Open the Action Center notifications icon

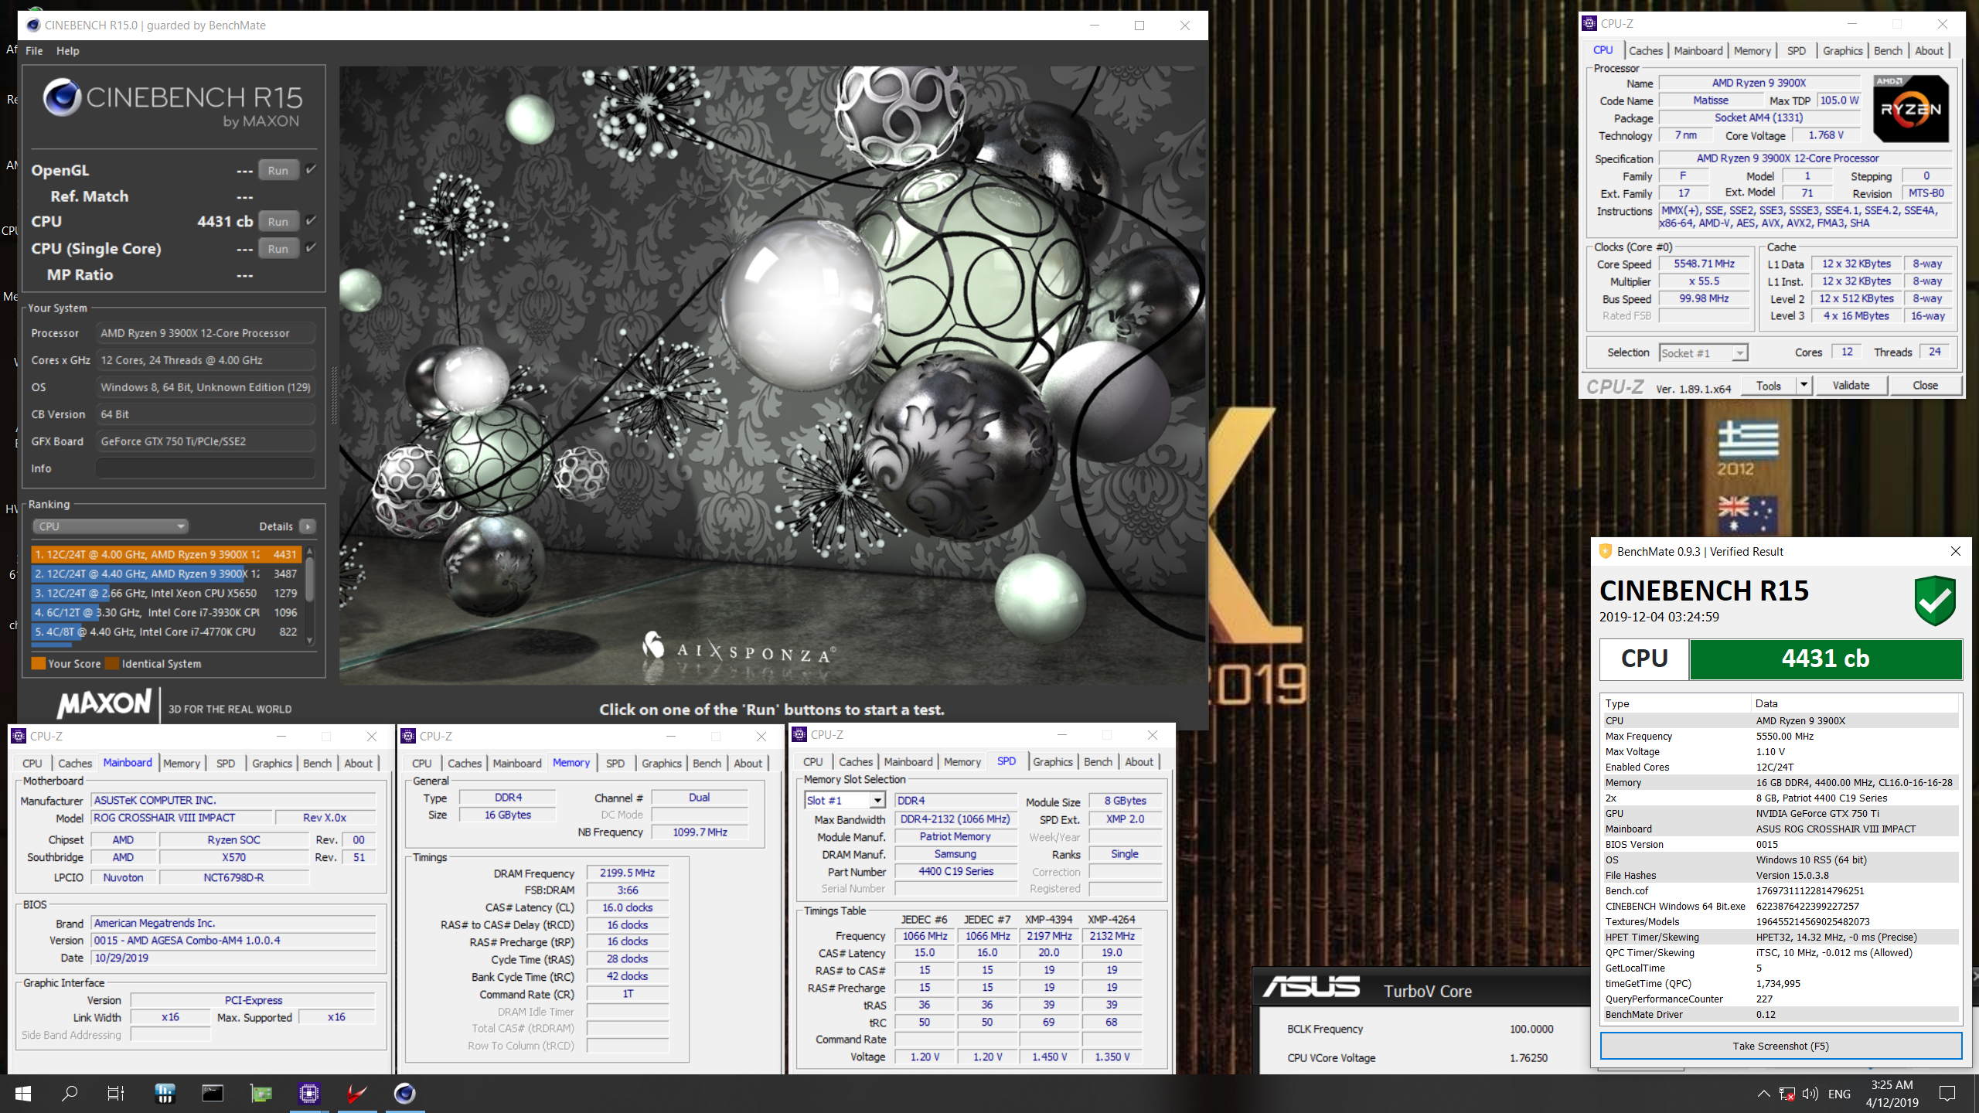click(1948, 1094)
